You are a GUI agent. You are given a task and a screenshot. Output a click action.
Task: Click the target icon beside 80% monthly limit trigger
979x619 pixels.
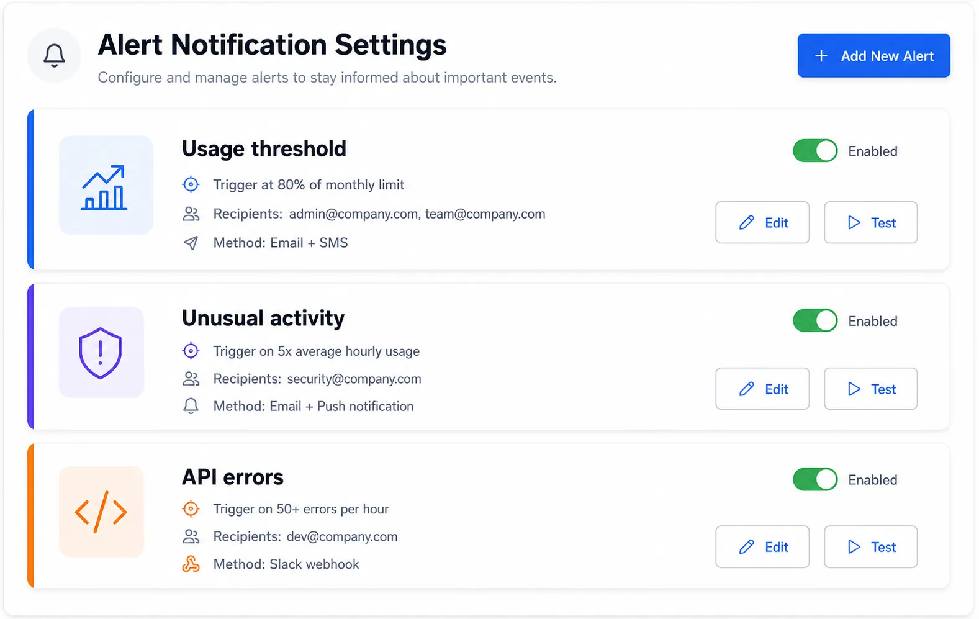coord(191,184)
